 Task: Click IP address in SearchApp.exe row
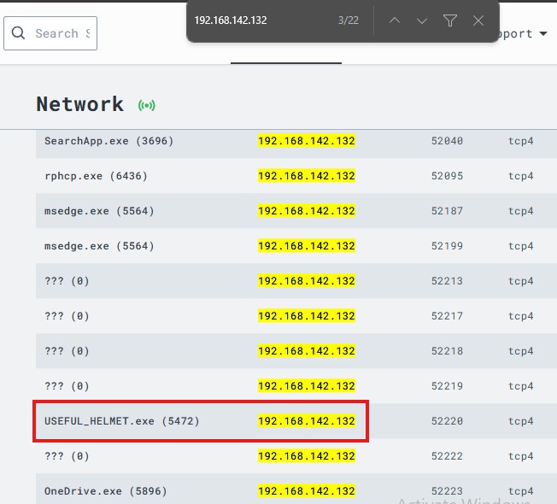(307, 141)
